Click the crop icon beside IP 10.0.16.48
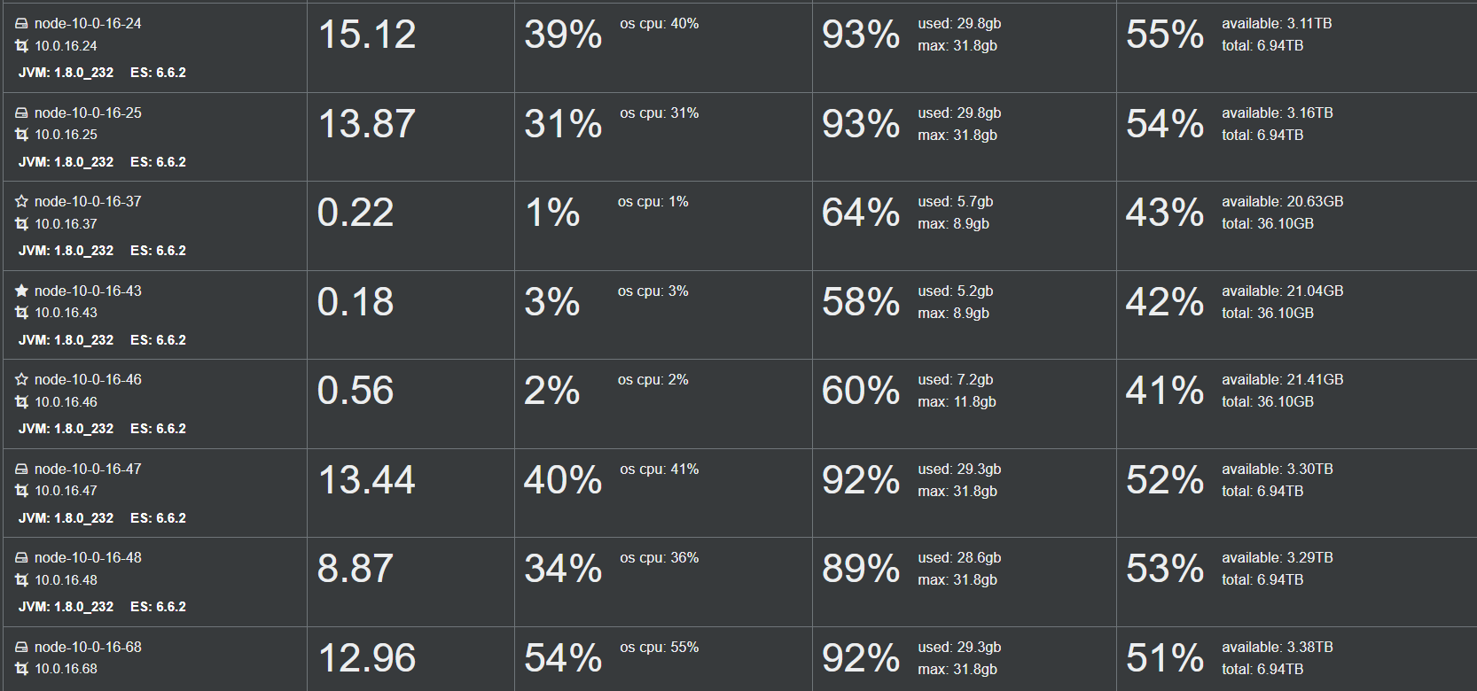 pyautogui.click(x=21, y=580)
